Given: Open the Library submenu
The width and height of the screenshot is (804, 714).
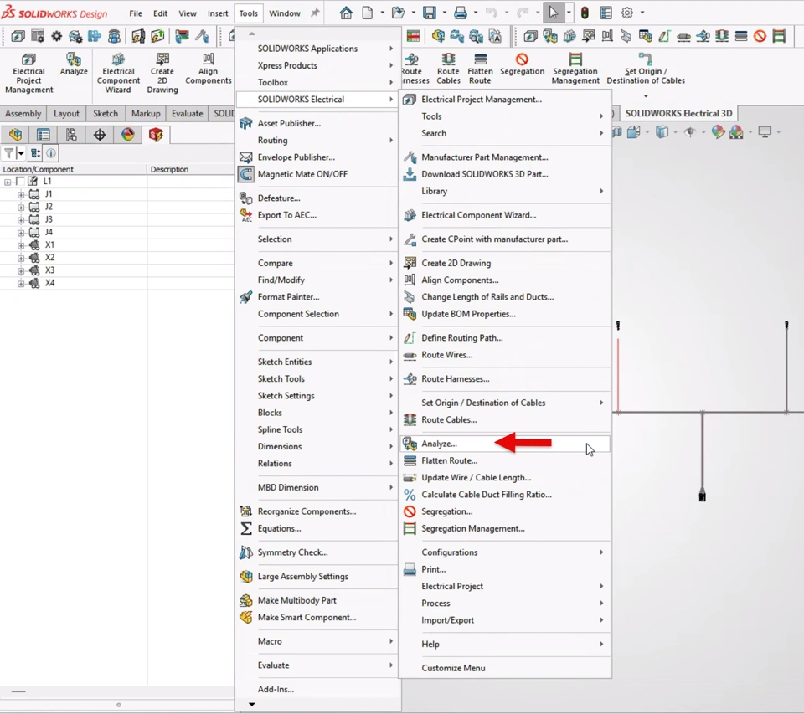Looking at the screenshot, I should coord(505,191).
